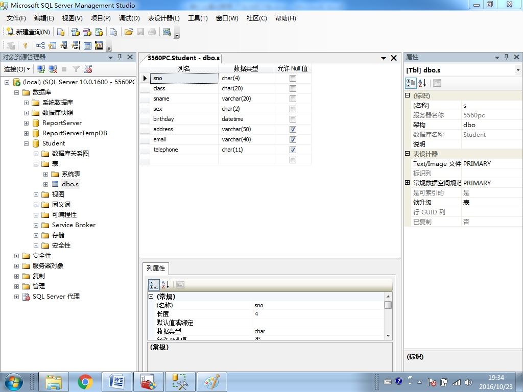Image resolution: width=523 pixels, height=392 pixels.
Task: Toggle Allow Nulls for sex column
Action: click(293, 109)
